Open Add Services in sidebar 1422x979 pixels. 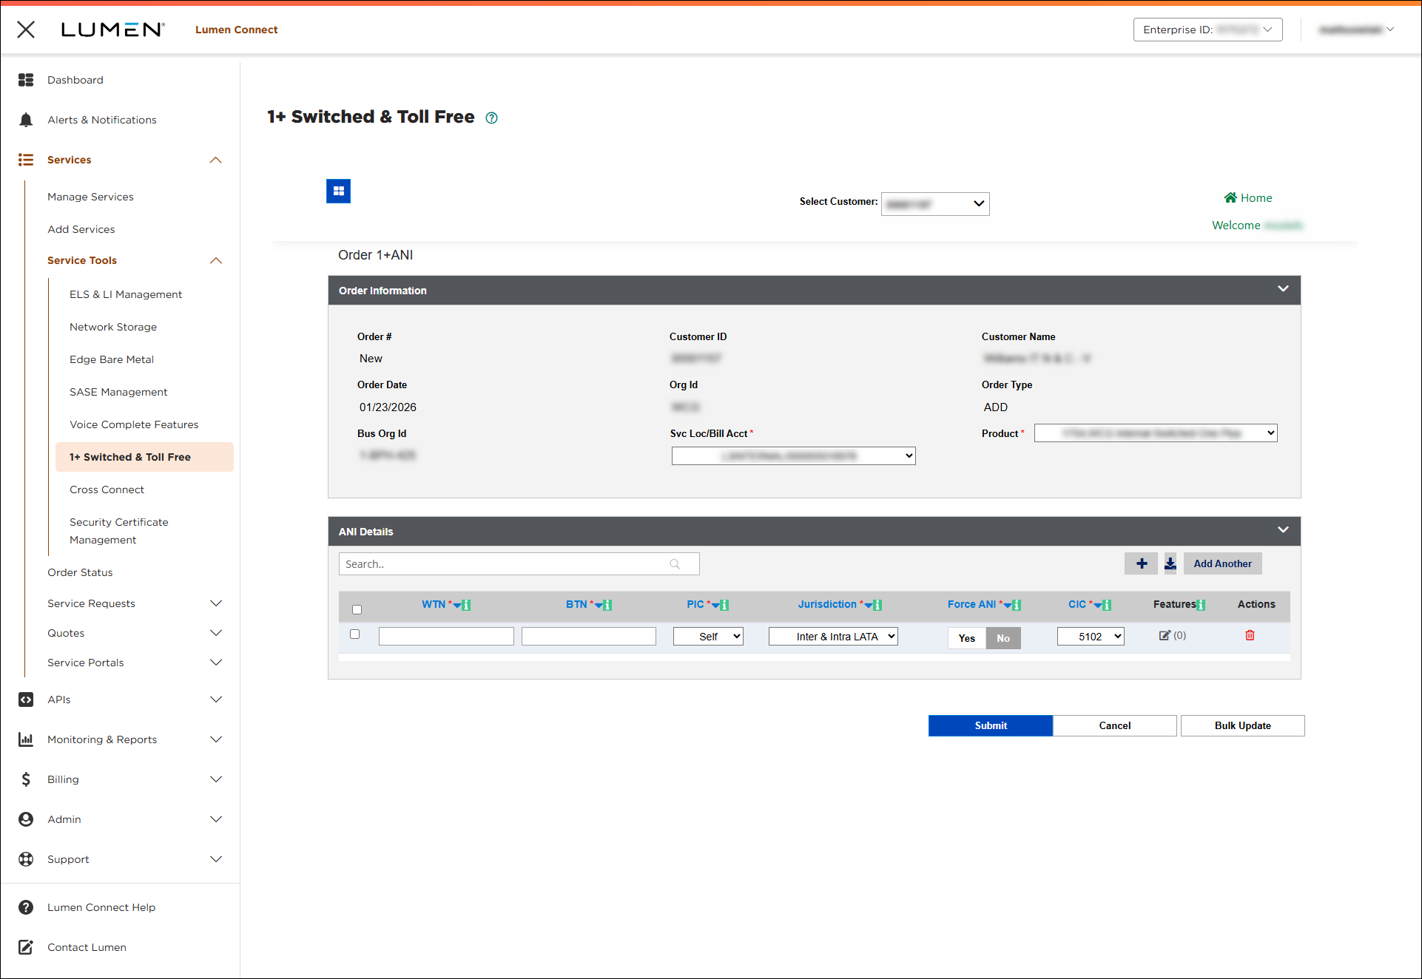coord(81,229)
